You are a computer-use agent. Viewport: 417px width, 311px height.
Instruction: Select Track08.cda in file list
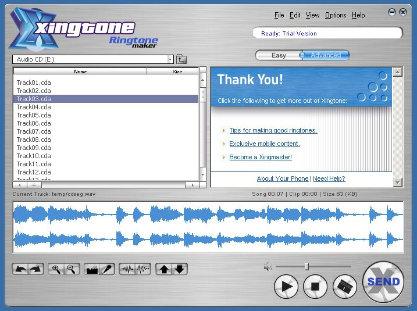tap(106, 140)
